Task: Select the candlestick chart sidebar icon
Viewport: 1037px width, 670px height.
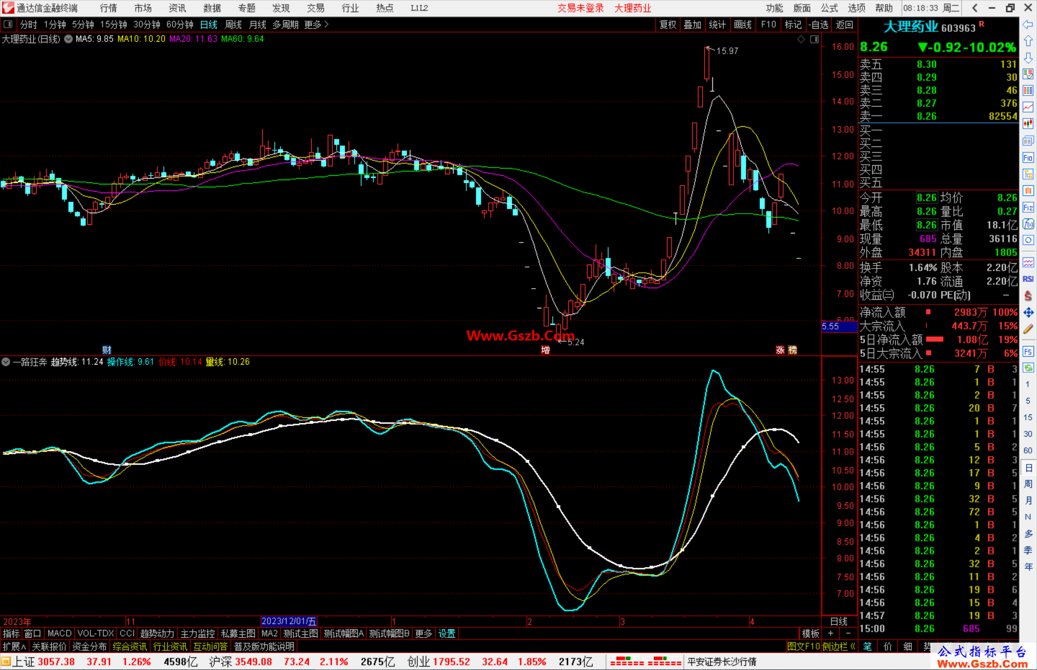Action: [1028, 124]
